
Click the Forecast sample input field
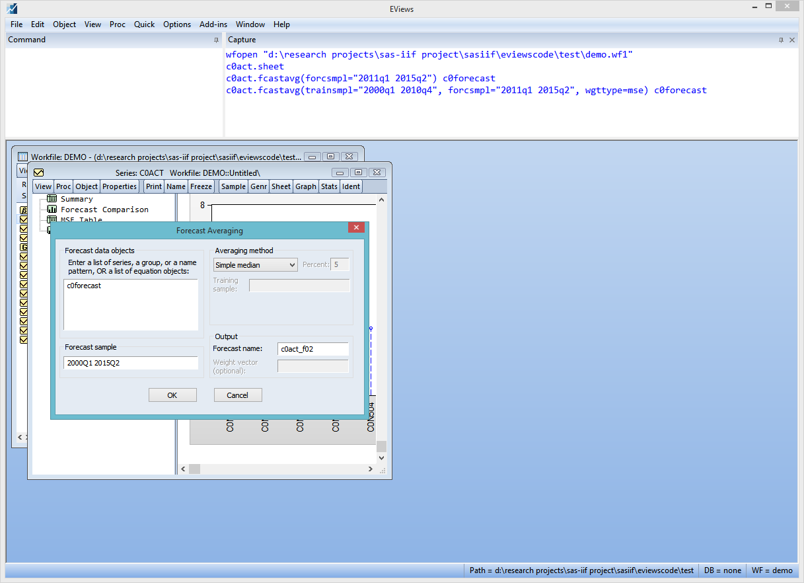131,363
